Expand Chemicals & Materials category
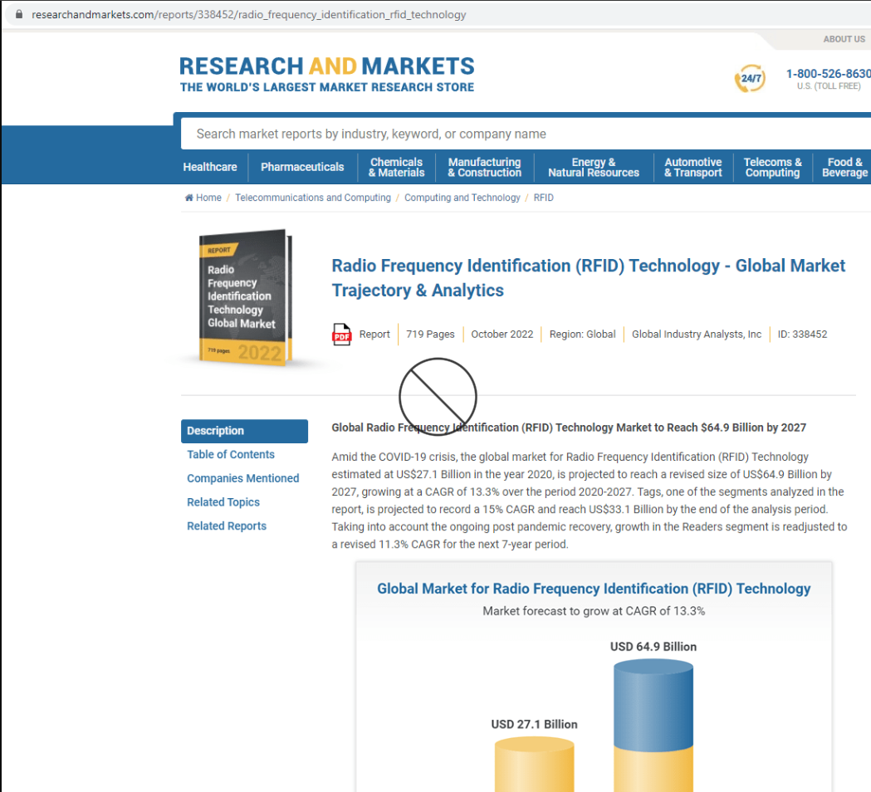Image resolution: width=871 pixels, height=792 pixels. [x=396, y=167]
